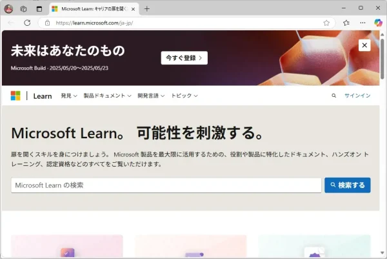This screenshot has width=387, height=259.
Task: Click the 未来はあなたのもの banner headline
Action: (68, 50)
